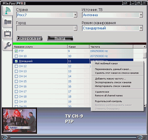Click the channel list scrollbar thumb

click(x=144, y=55)
